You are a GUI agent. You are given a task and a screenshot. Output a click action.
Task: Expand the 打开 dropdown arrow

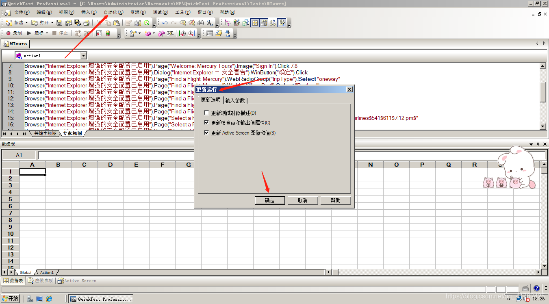click(52, 23)
